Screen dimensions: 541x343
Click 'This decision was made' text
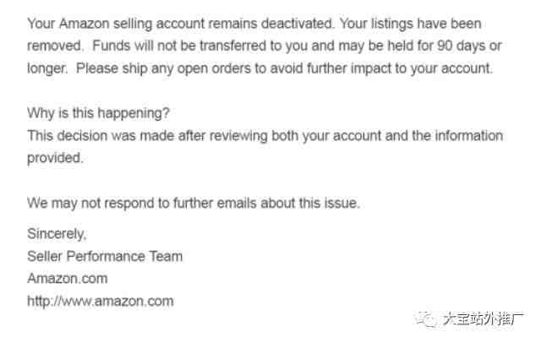[x=101, y=135]
